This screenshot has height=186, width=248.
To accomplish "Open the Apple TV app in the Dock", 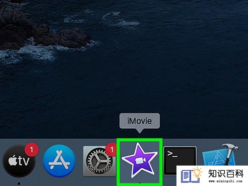I will pyautogui.click(x=19, y=161).
